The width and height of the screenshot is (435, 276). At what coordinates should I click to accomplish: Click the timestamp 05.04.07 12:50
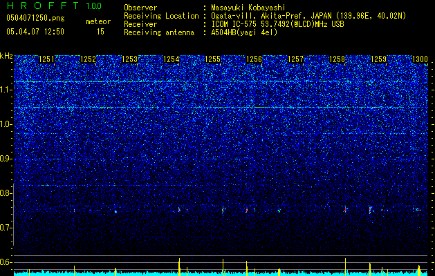coord(35,32)
